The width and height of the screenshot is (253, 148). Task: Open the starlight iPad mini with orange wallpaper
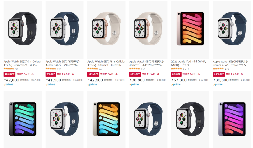(x=106, y=119)
